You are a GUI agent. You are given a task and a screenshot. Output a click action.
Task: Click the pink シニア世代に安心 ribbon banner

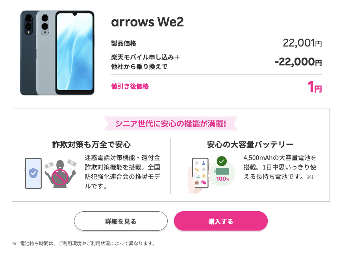tap(170, 123)
